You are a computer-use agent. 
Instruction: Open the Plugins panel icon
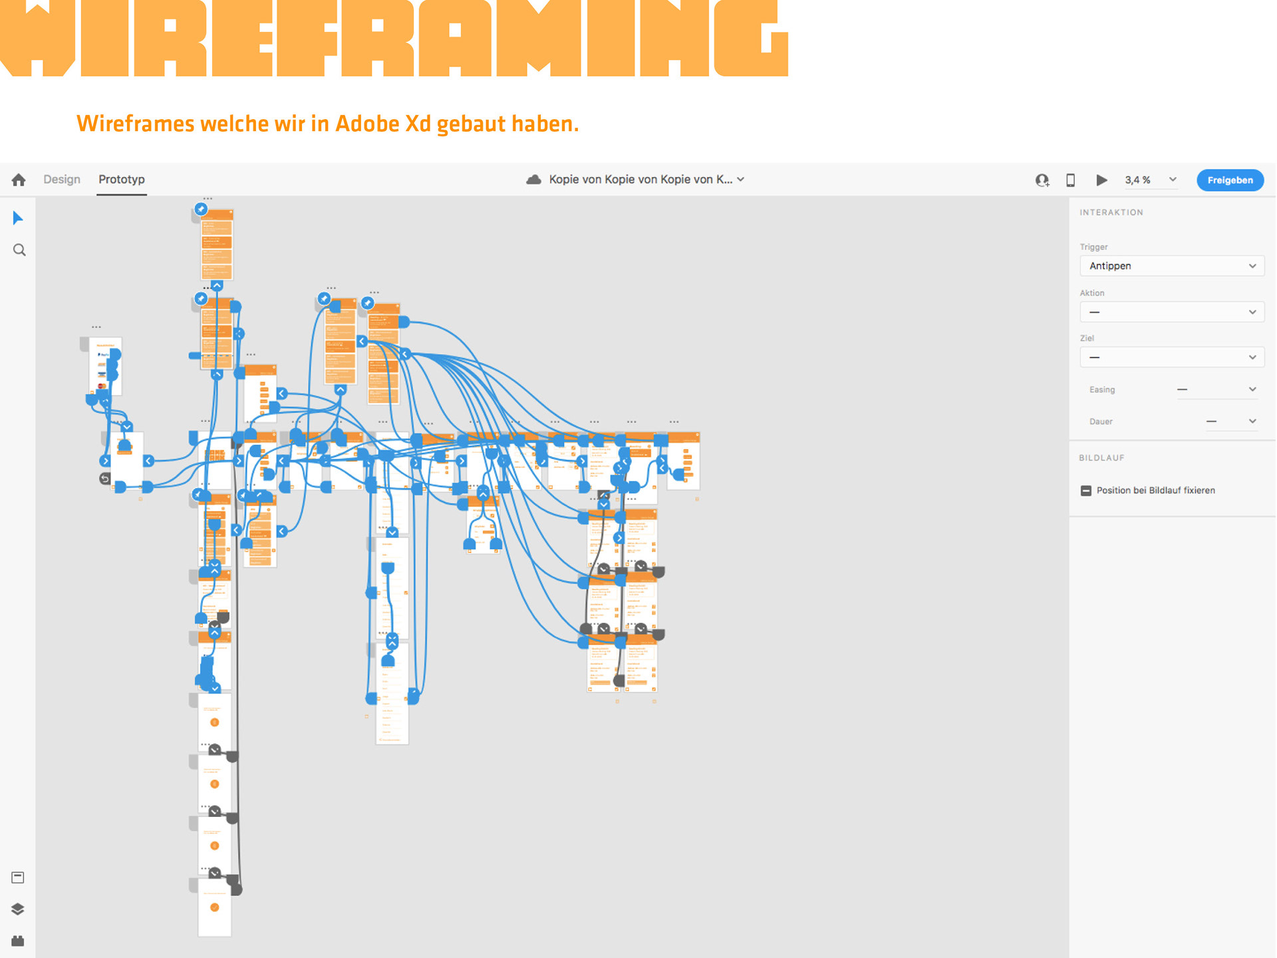[x=18, y=941]
